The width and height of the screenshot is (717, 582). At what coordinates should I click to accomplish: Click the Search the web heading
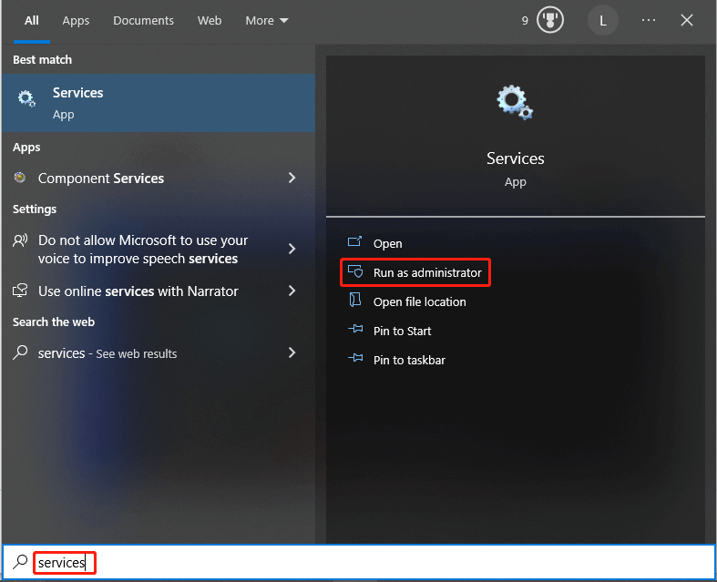click(54, 322)
